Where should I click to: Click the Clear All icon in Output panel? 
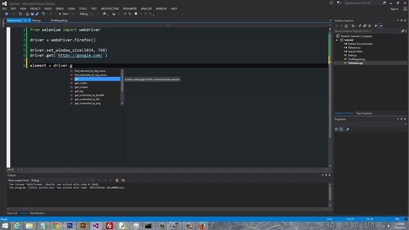(117, 180)
